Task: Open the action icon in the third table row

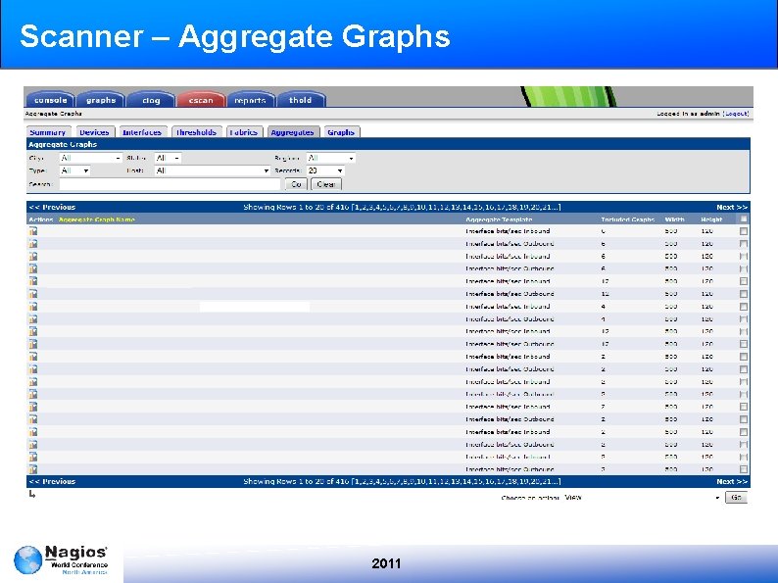Action: [x=33, y=256]
